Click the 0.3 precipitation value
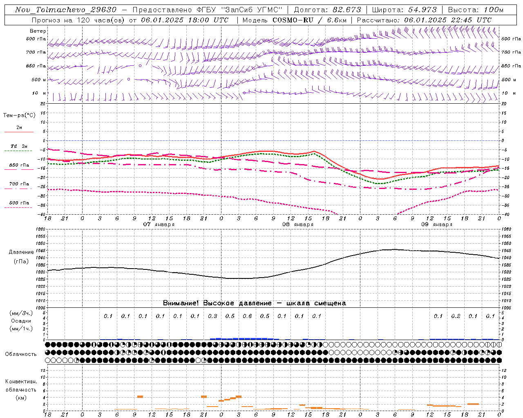 [212, 316]
